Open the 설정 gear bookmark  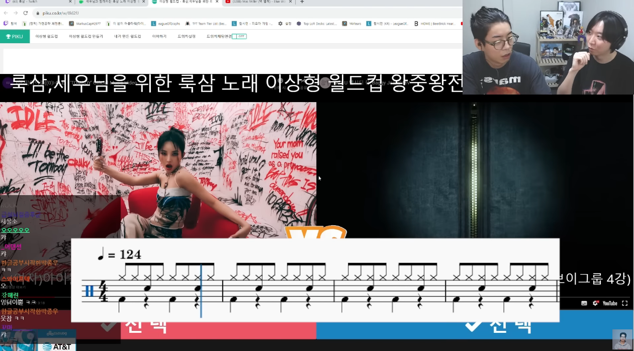tap(285, 23)
